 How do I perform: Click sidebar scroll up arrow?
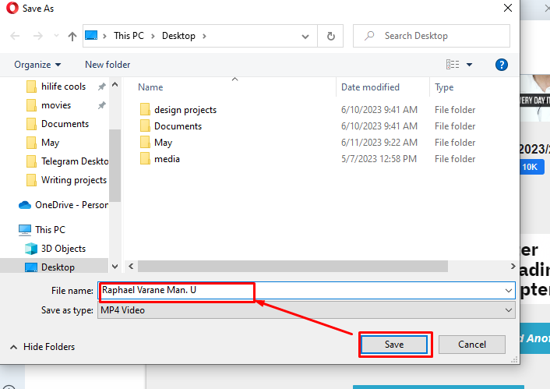tap(115, 85)
